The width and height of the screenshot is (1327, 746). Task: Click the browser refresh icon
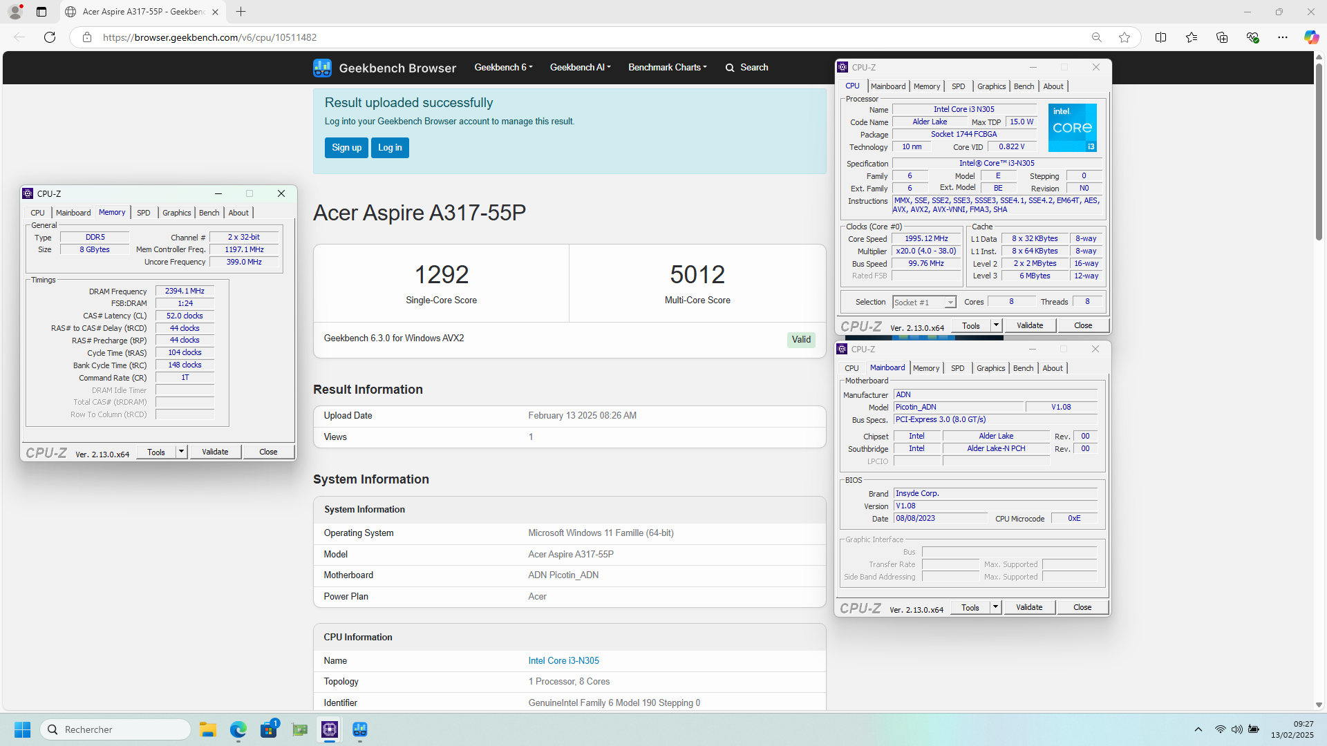coord(50,37)
